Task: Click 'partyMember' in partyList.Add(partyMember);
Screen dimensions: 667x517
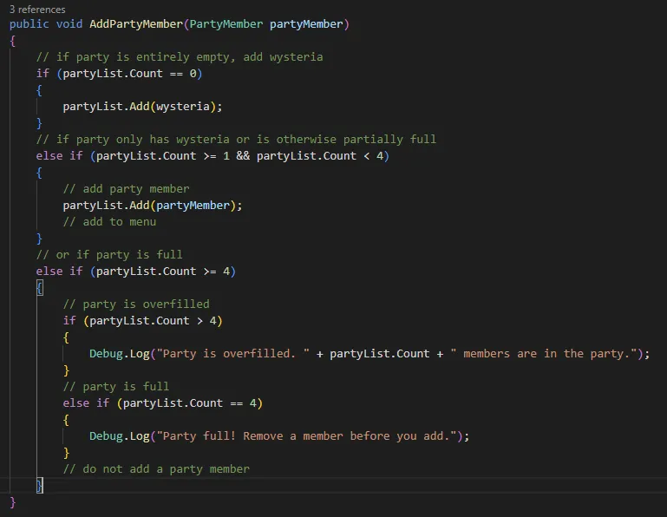Action: click(x=193, y=206)
